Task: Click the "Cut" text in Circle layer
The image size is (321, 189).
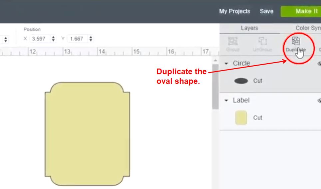Action: [258, 81]
